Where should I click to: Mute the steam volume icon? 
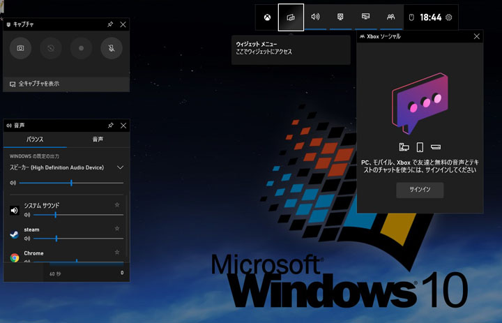pyautogui.click(x=27, y=239)
